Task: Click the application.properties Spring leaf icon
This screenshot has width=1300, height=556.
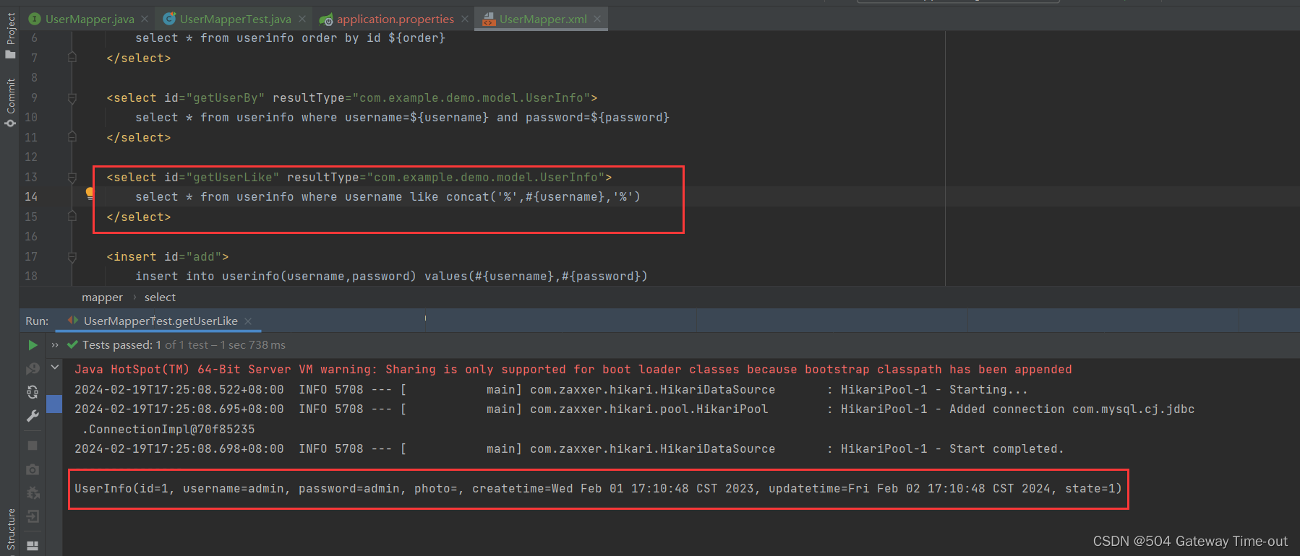Action: pyautogui.click(x=326, y=19)
